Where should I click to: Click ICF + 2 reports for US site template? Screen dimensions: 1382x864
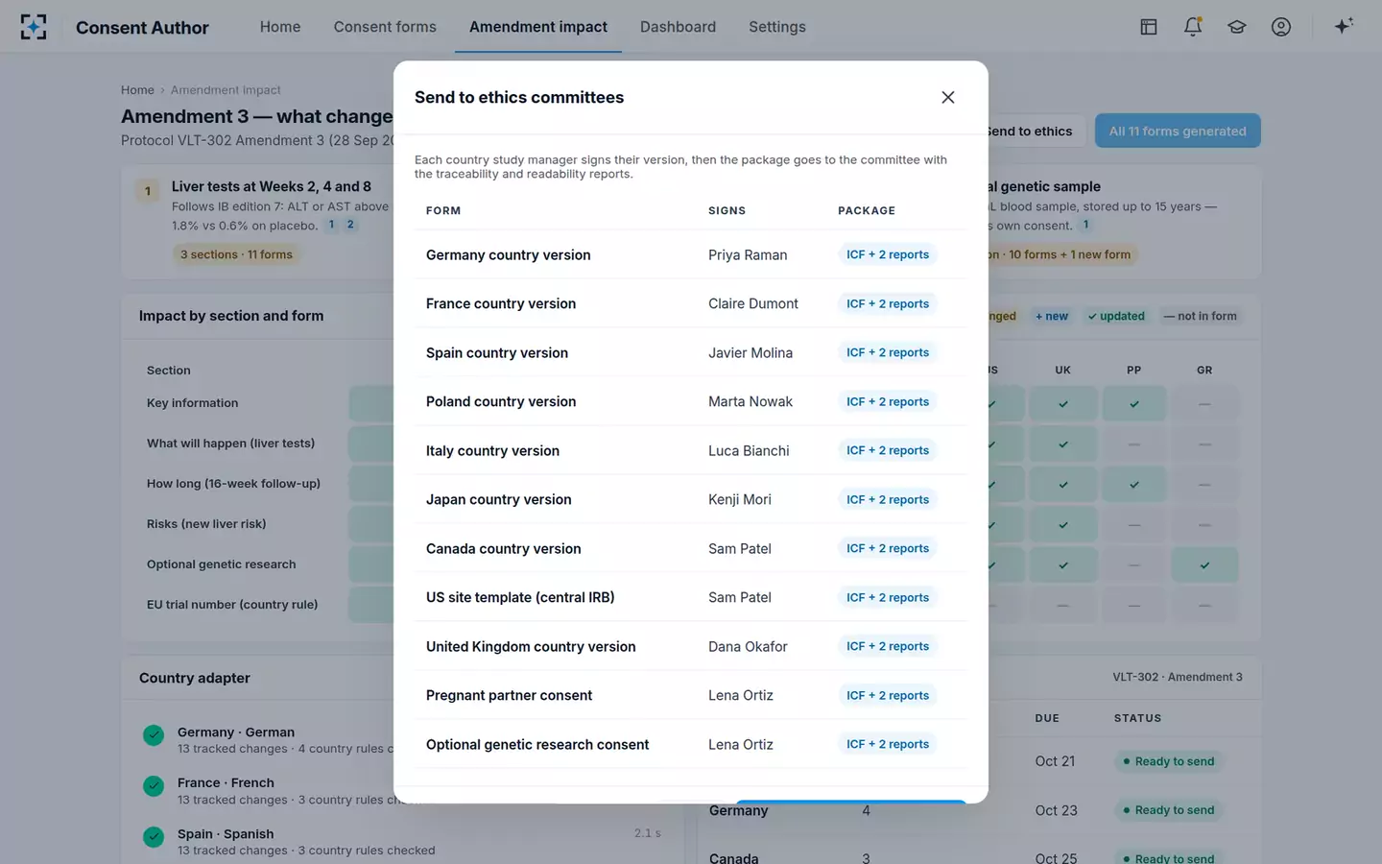tap(888, 597)
